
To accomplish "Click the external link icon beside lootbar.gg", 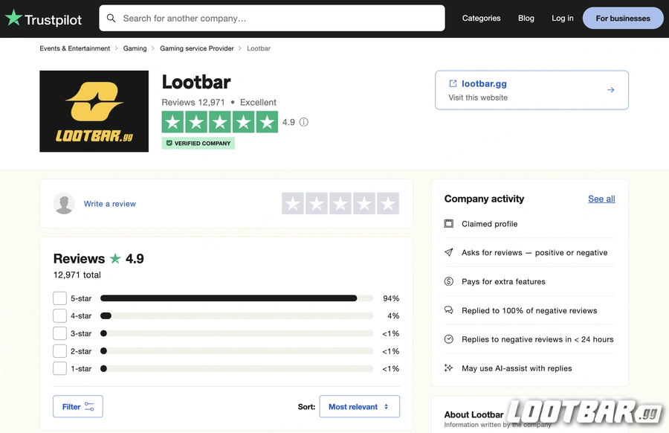I will pyautogui.click(x=453, y=83).
